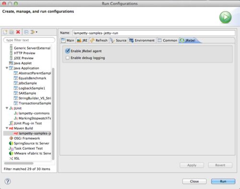Click 'Filter matched 29 of 30 items' text

tap(27, 169)
